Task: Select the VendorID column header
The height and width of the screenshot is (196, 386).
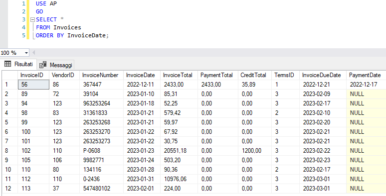Action: pos(64,75)
